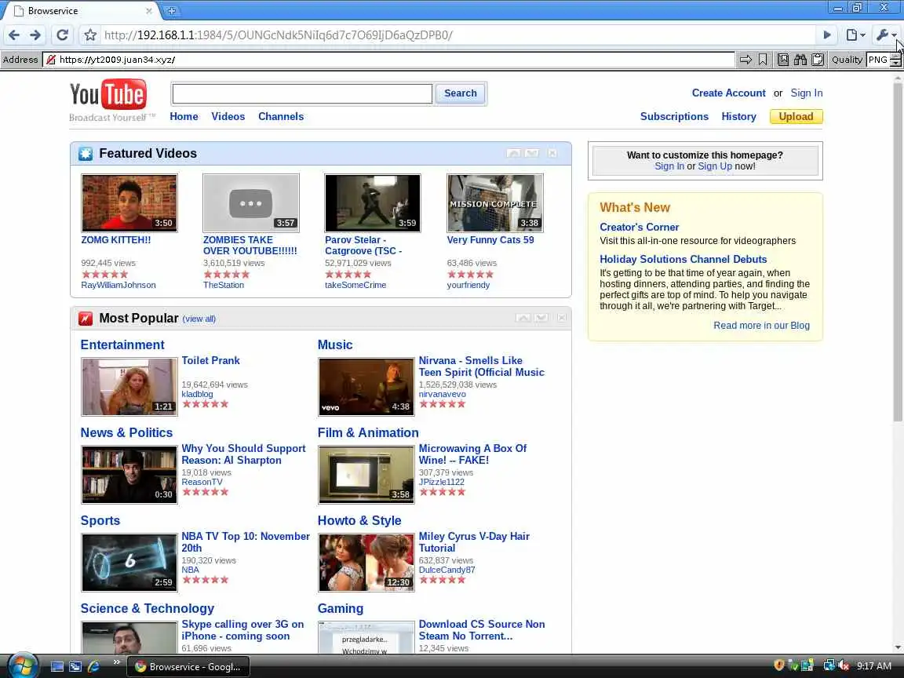The width and height of the screenshot is (904, 678).
Task: Select the Browservice browser tab
Action: click(x=81, y=10)
